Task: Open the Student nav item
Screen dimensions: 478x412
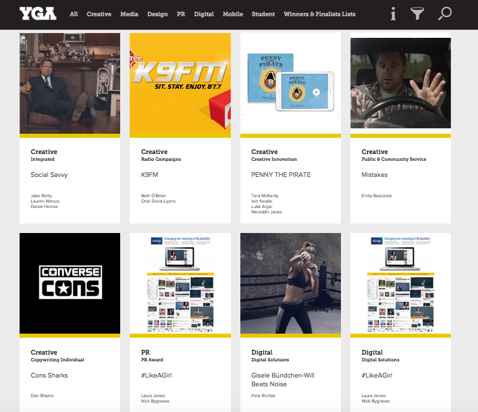Action: [x=263, y=14]
